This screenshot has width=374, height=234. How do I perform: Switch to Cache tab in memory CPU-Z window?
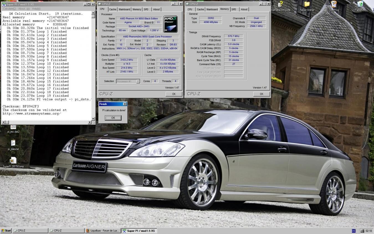coord(200,9)
